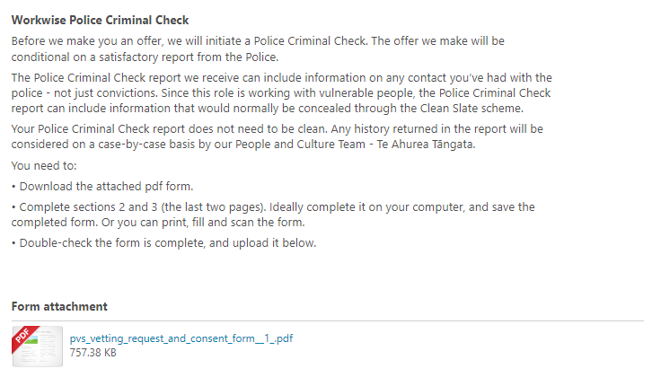Click the Workwise Police Criminal Check heading
652x386 pixels.
tap(100, 20)
